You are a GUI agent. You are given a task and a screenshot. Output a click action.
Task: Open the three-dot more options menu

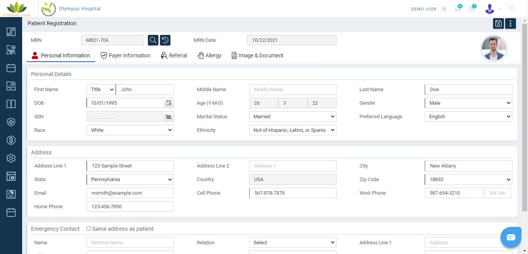(511, 24)
